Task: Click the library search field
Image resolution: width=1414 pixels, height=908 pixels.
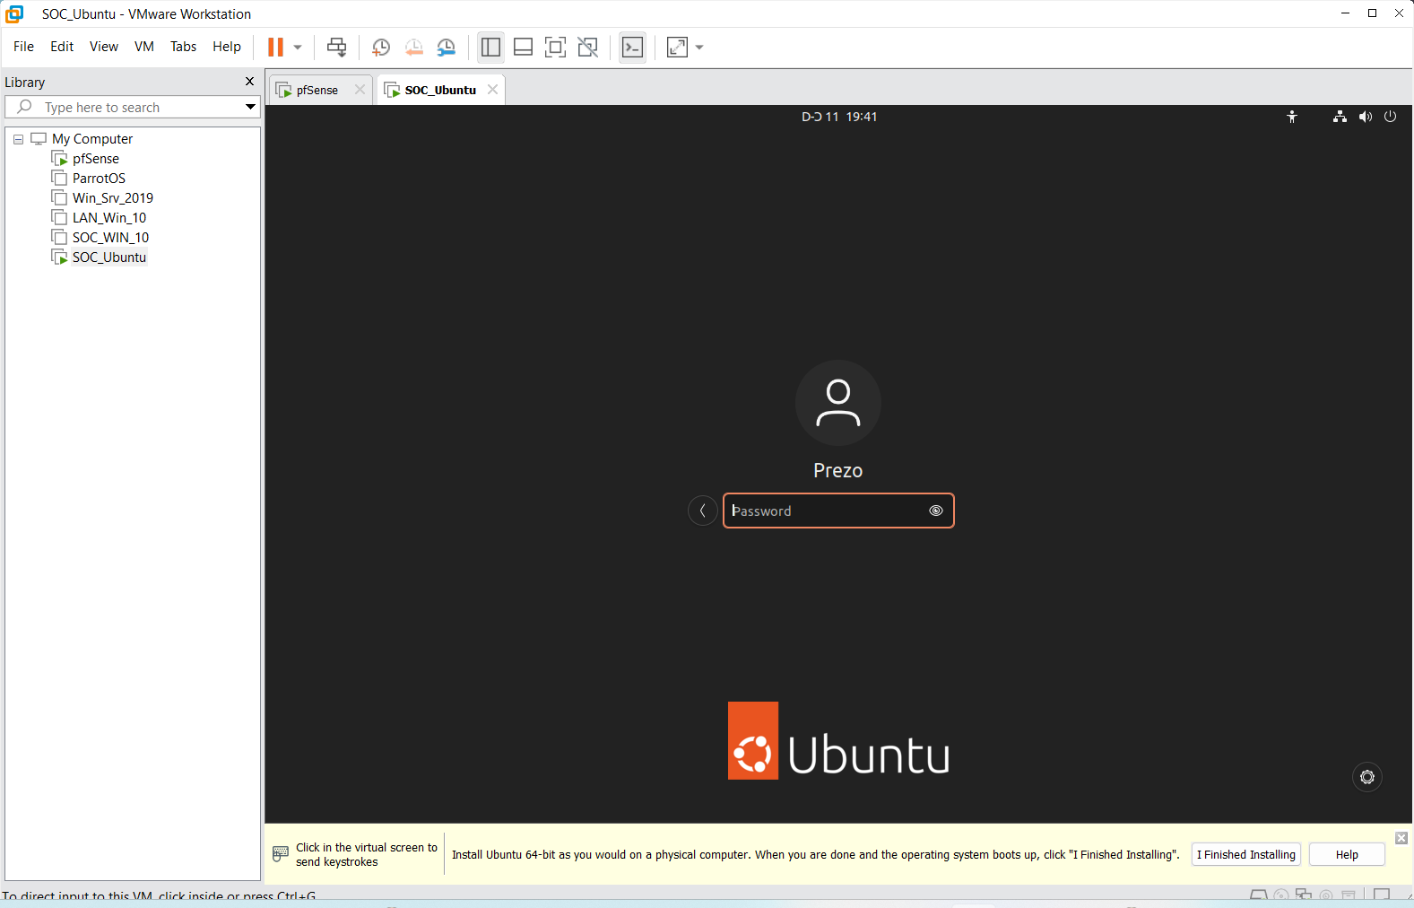Action: point(132,107)
